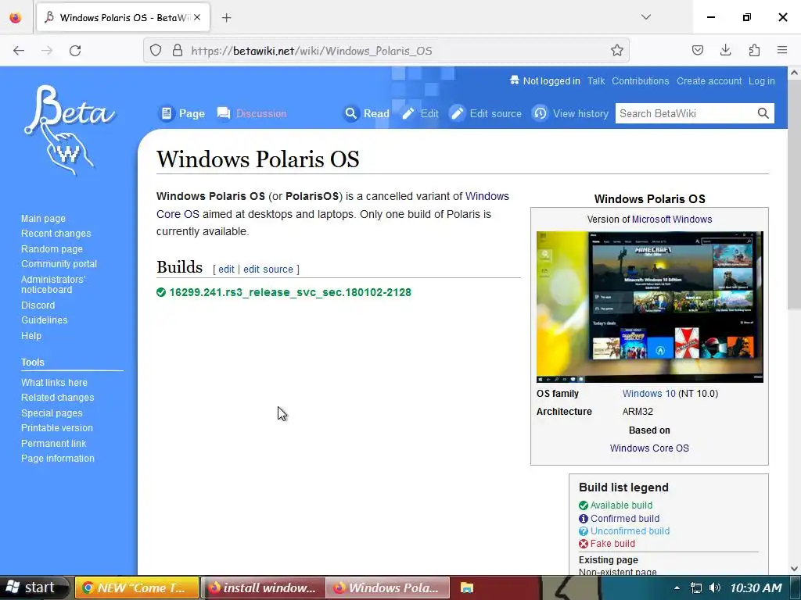Viewport: 801px width, 600px height.
Task: Open build 16299.241.rs3_release_svc_sec.180102-2128
Action: click(x=290, y=292)
